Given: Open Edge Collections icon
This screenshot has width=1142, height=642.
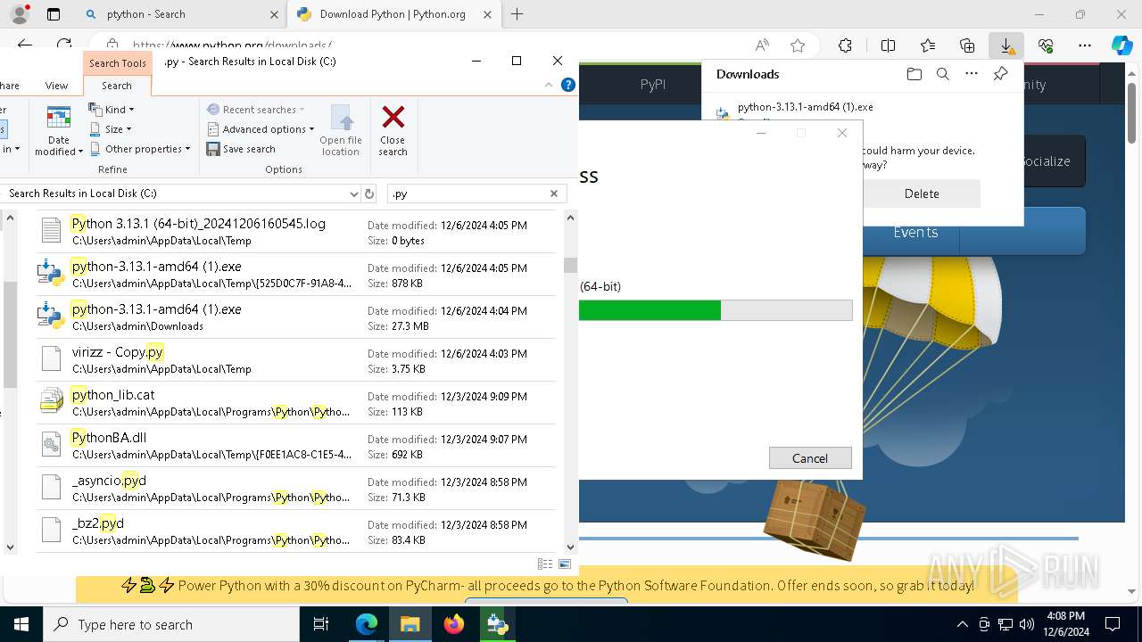Looking at the screenshot, I should (x=967, y=45).
